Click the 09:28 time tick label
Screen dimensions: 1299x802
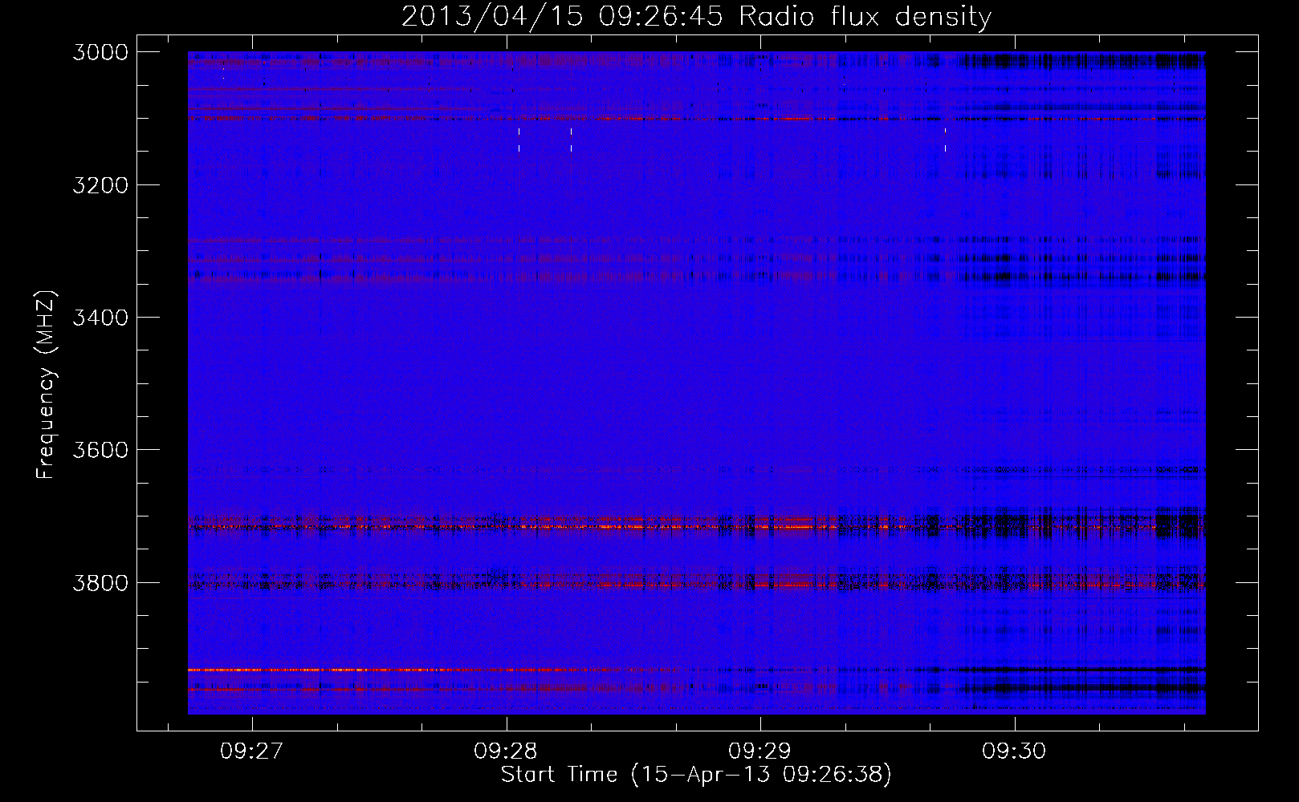[506, 751]
